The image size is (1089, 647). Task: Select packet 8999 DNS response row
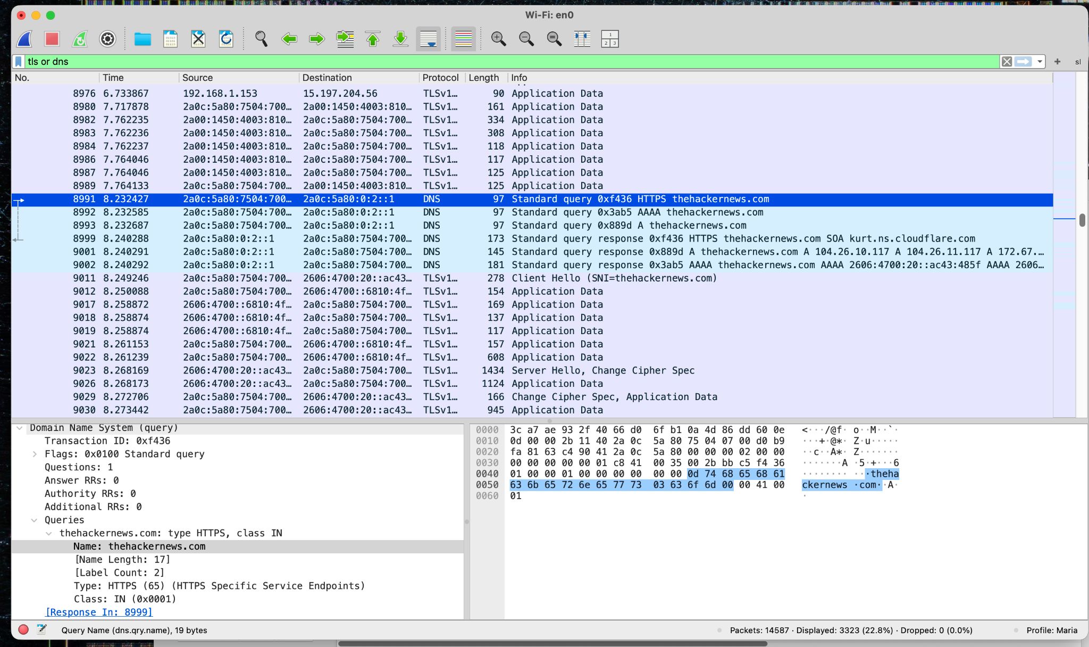click(532, 238)
